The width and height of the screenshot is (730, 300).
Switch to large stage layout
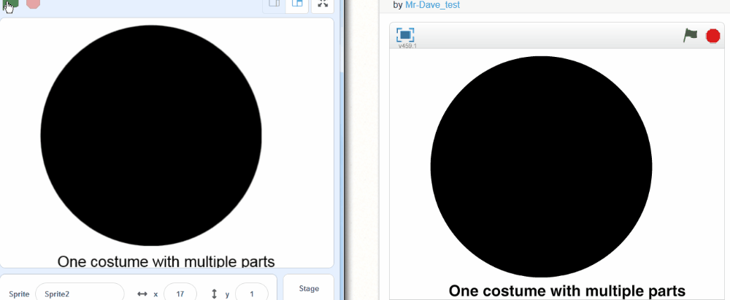pos(297,4)
